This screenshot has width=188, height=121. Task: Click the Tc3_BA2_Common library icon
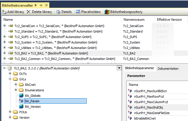[x=11, y=58]
